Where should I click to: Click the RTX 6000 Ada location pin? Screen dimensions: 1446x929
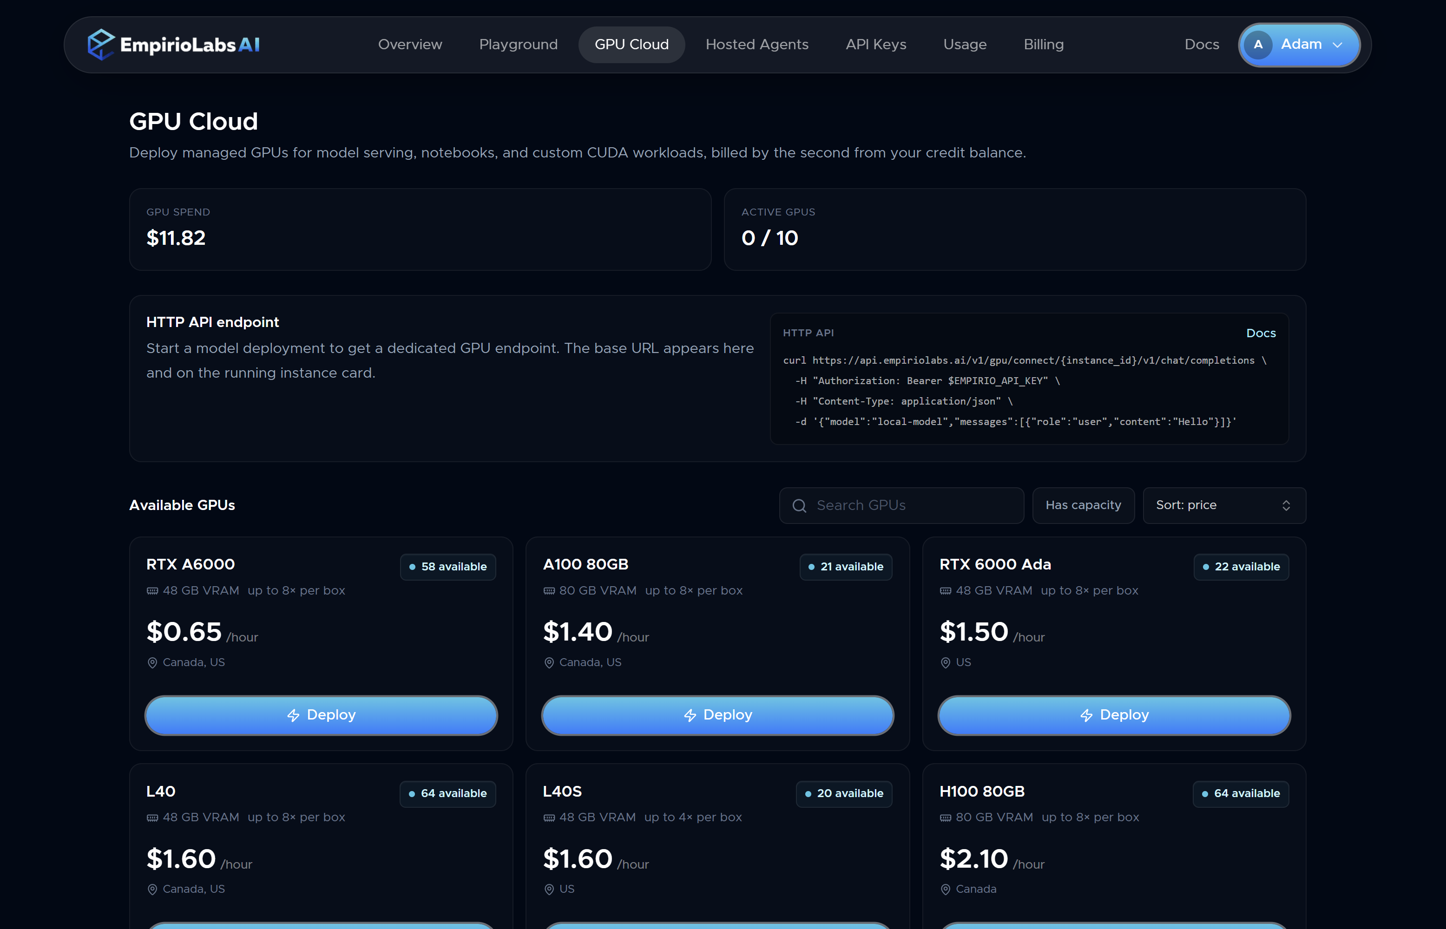(945, 663)
